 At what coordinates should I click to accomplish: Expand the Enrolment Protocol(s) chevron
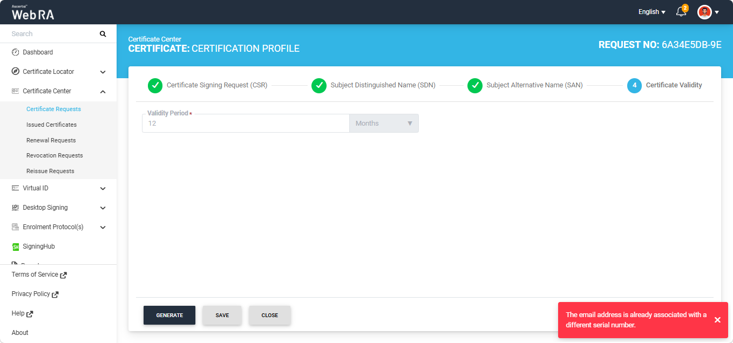(x=103, y=227)
